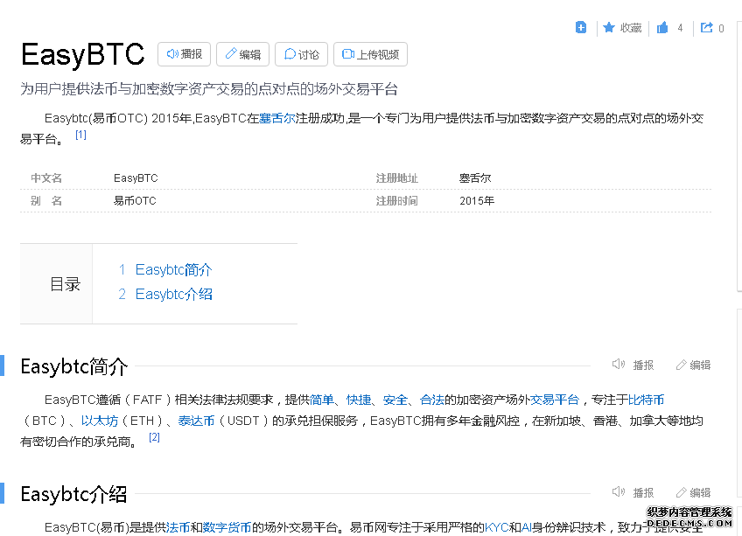Open the KYC link

tap(496, 527)
